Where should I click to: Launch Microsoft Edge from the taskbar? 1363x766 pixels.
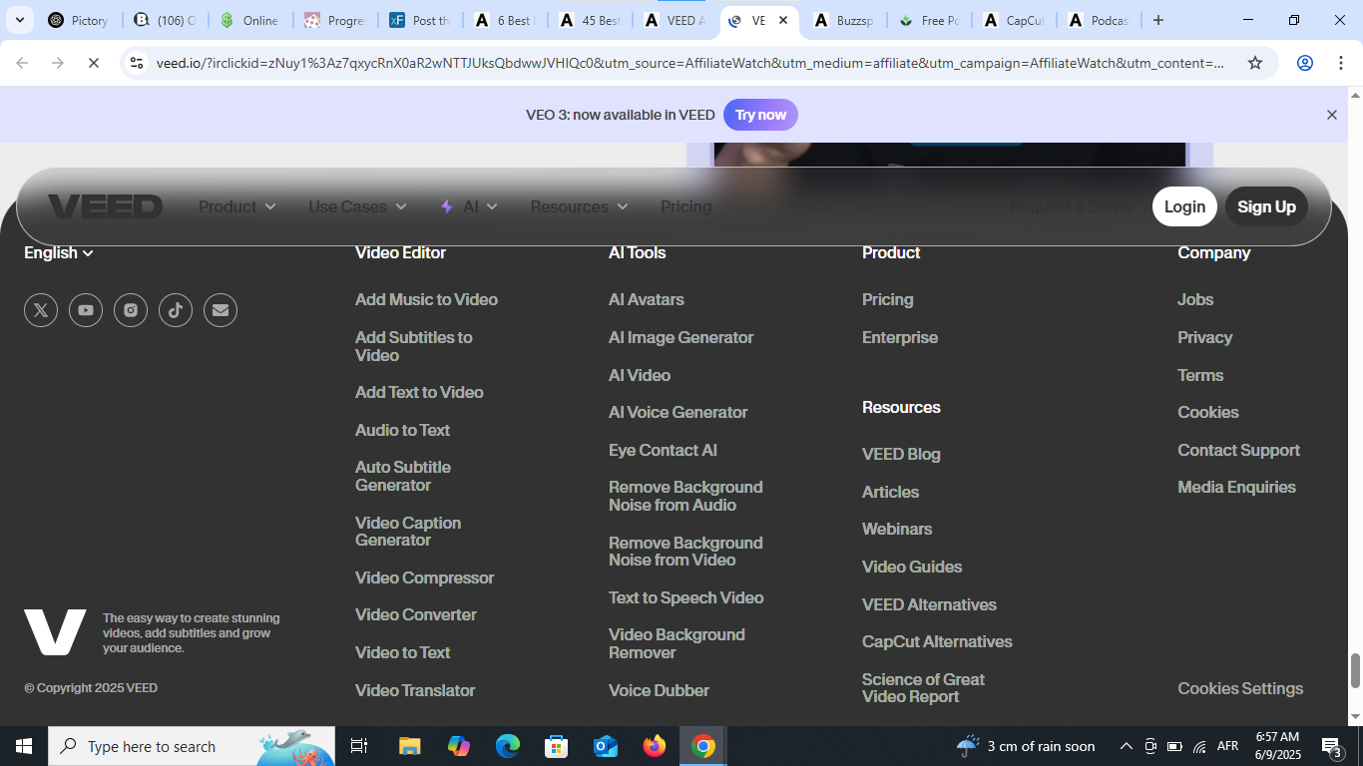coord(508,746)
